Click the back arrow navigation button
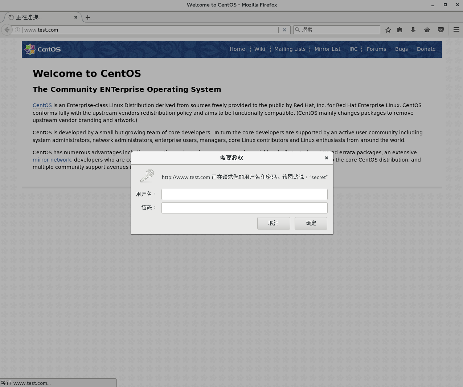The width and height of the screenshot is (463, 387). coord(7,30)
